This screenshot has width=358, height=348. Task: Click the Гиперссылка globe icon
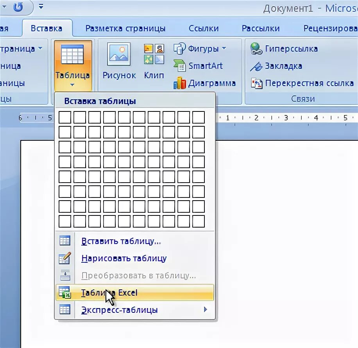256,48
